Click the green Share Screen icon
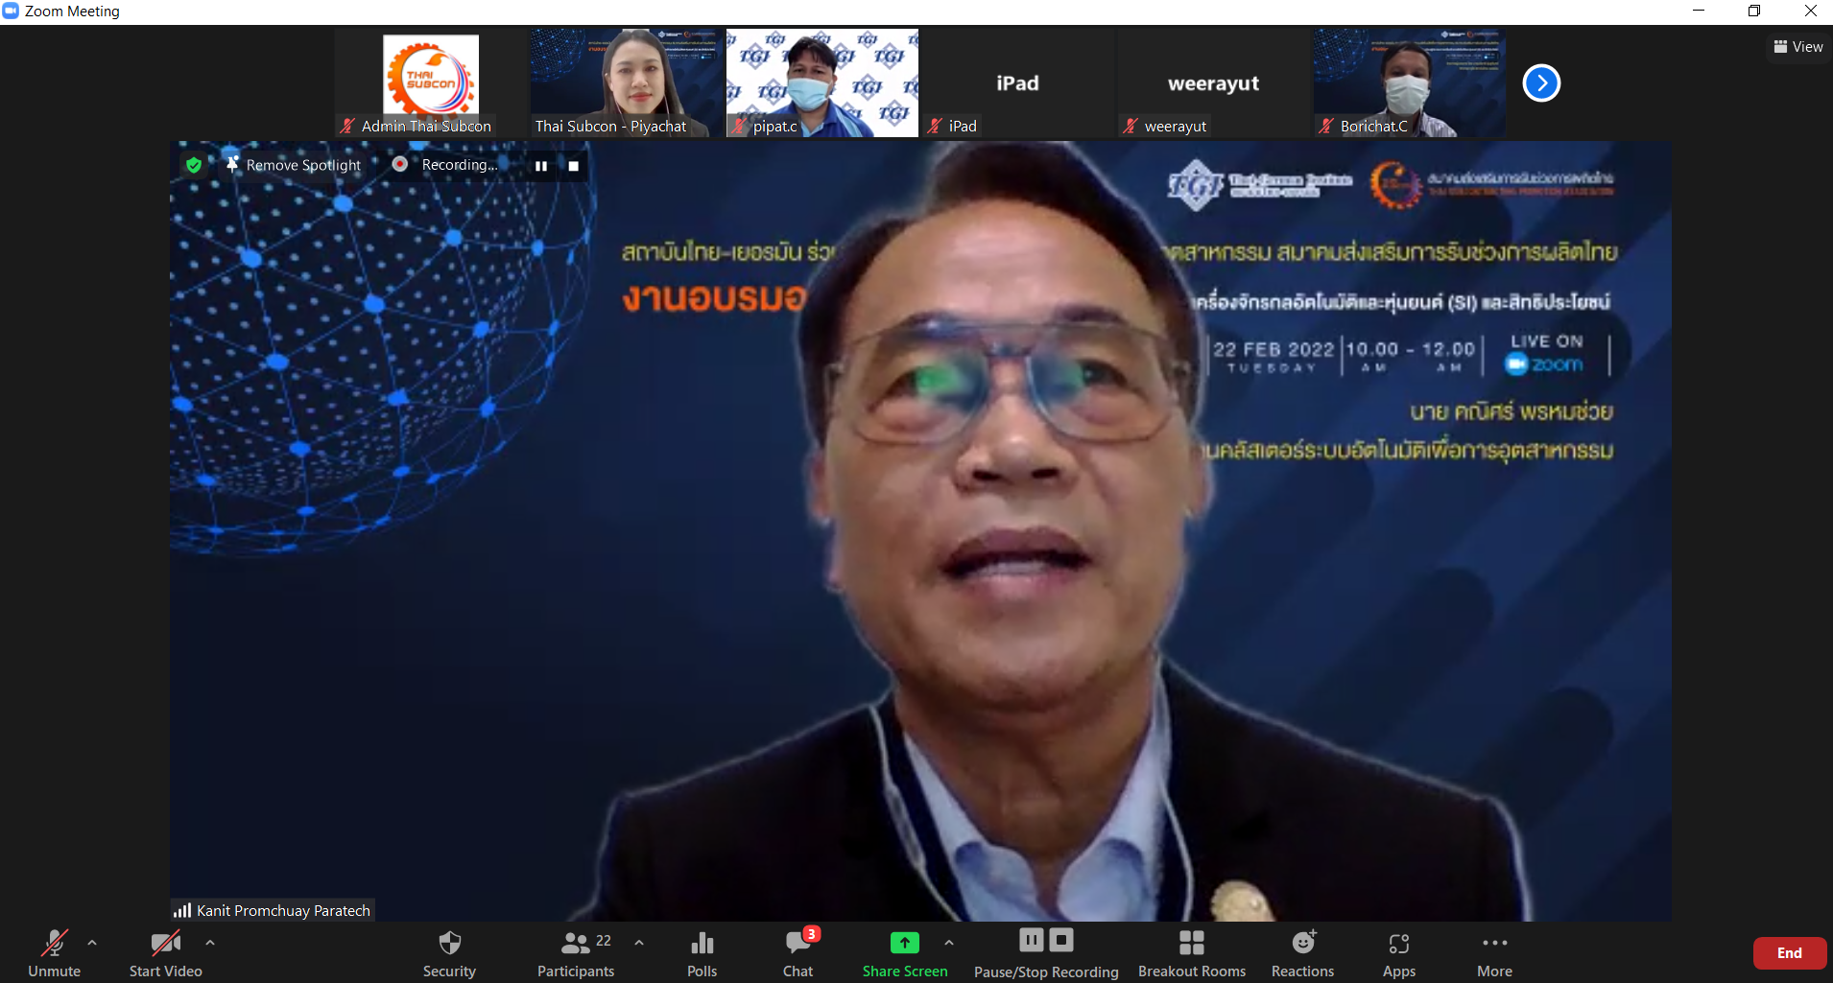The width and height of the screenshot is (1833, 983). point(904,943)
